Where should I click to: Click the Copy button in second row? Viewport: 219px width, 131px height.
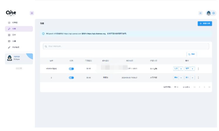pos(176,78)
